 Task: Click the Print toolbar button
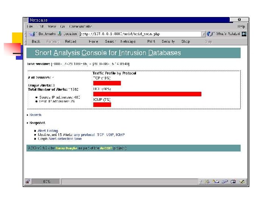[151, 42]
